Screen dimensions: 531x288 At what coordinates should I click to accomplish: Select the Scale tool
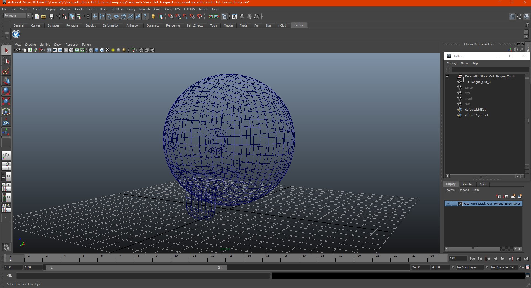[x=6, y=101]
